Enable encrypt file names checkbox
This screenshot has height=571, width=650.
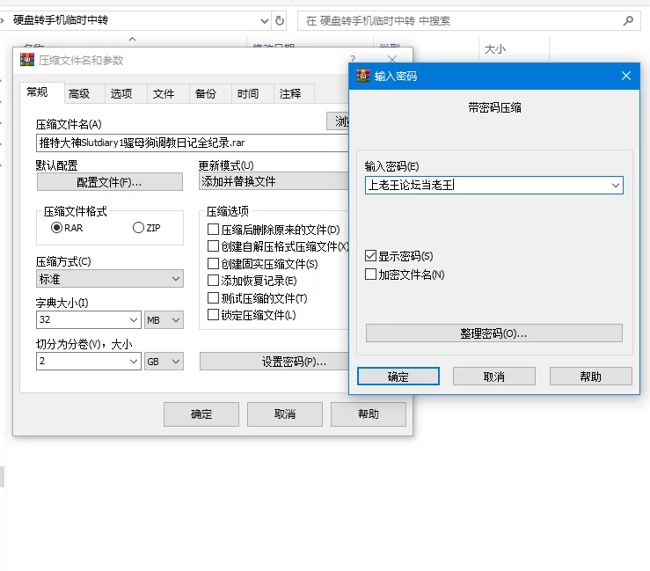pos(370,275)
